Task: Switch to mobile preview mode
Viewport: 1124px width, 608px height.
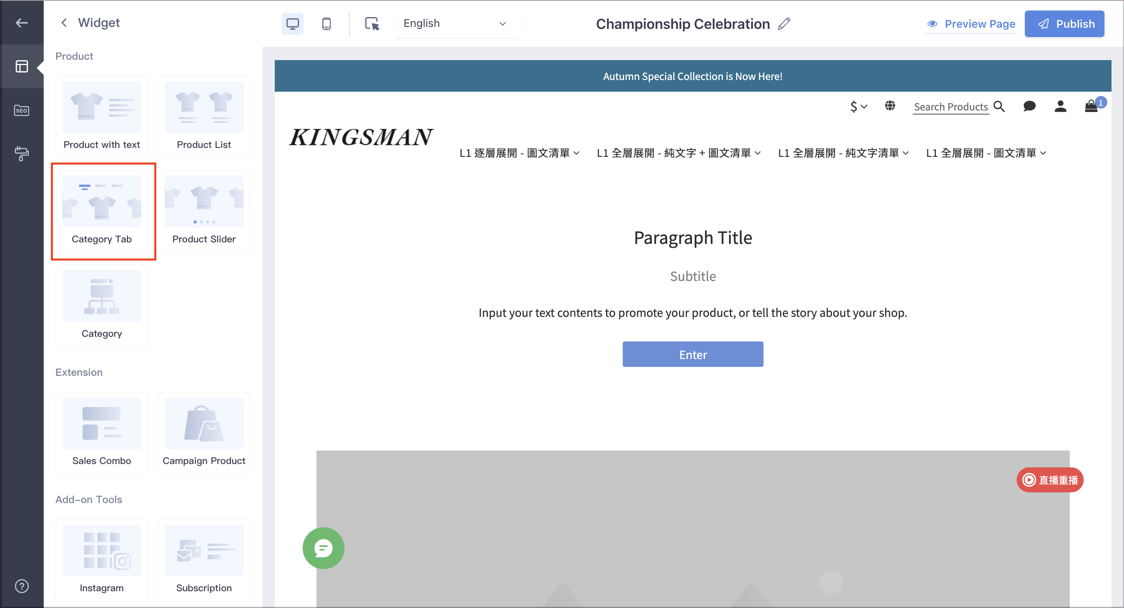Action: (x=326, y=23)
